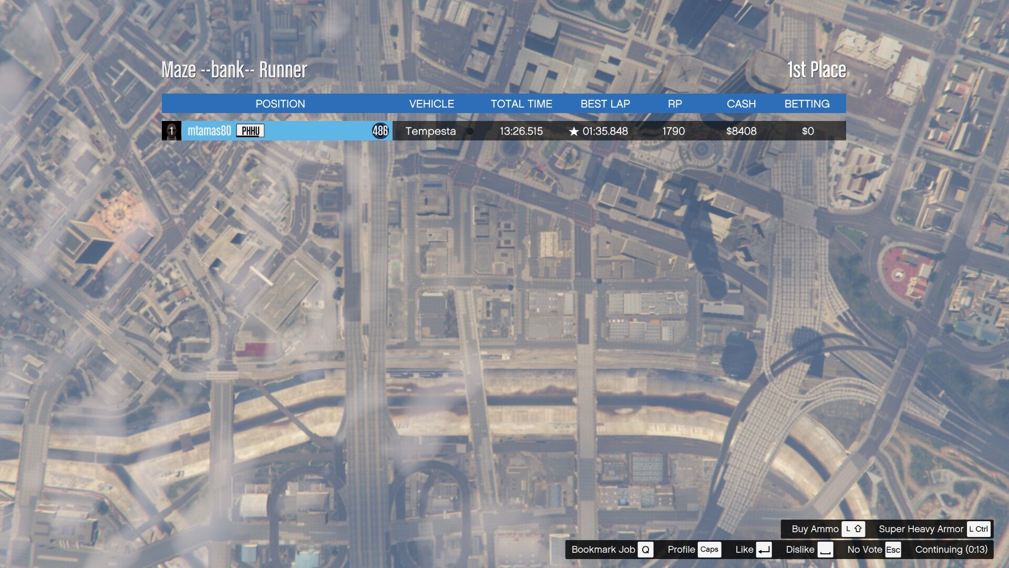Click the Maze --bank-- Runner job title
The width and height of the screenshot is (1009, 568).
click(x=234, y=69)
